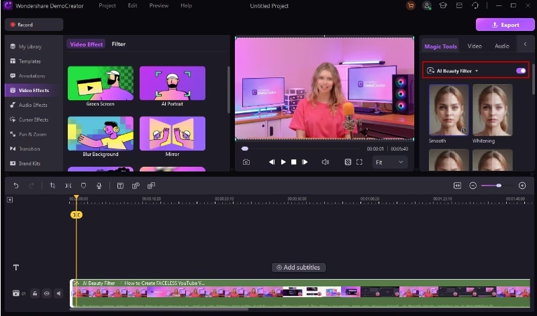This screenshot has height=316, width=537.
Task: Click the Add subtitles button
Action: [299, 268]
